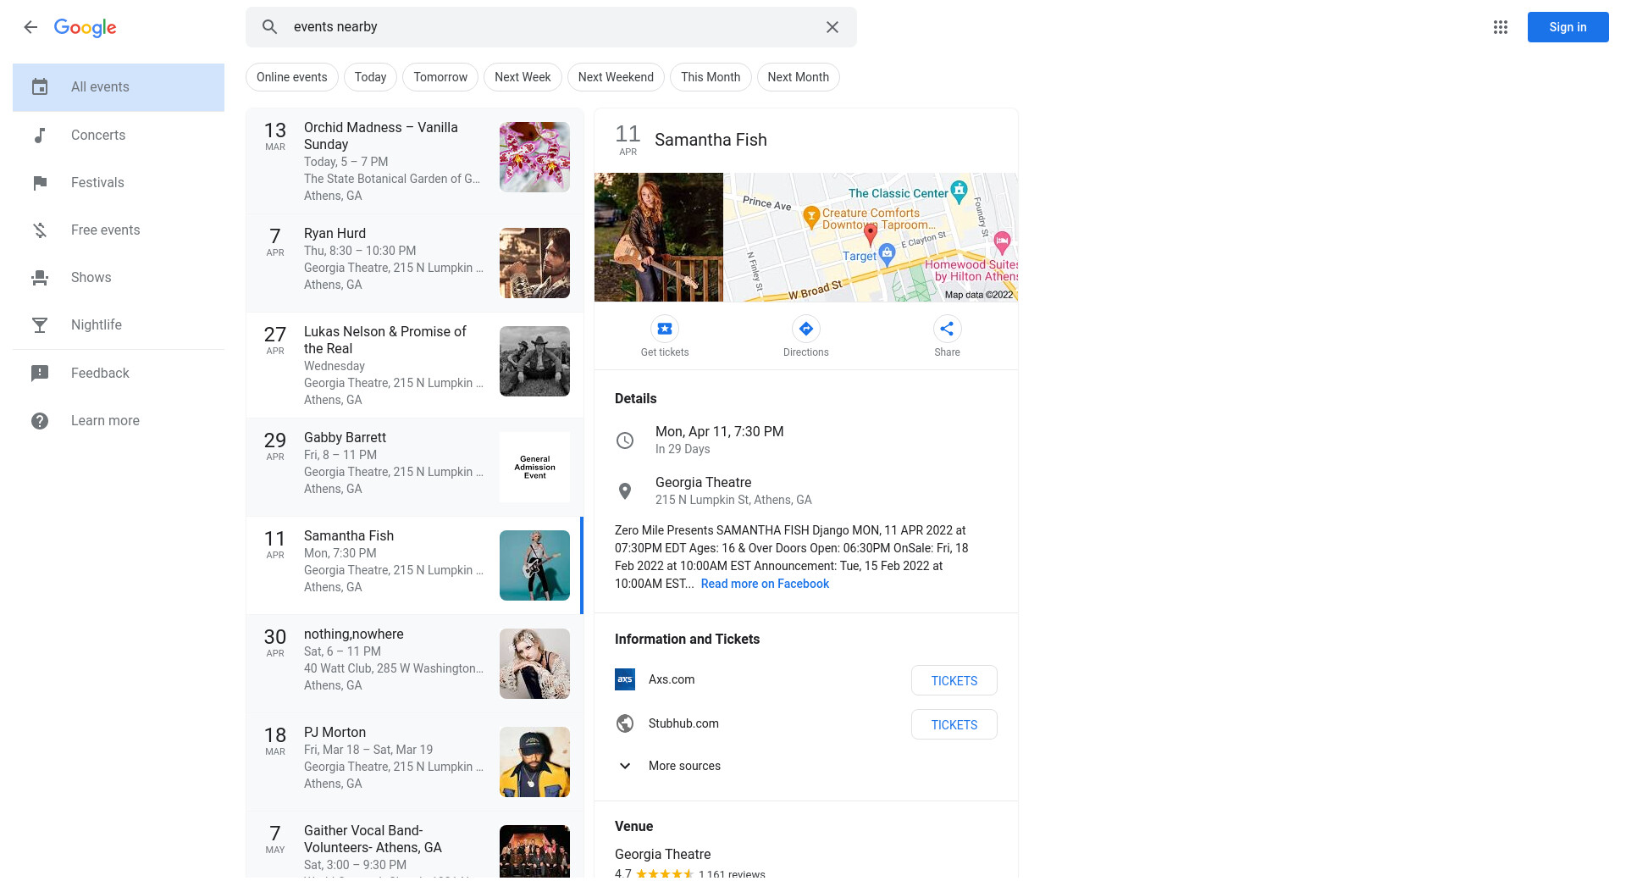Open the Festivals category
The width and height of the screenshot is (1626, 881).
119,183
